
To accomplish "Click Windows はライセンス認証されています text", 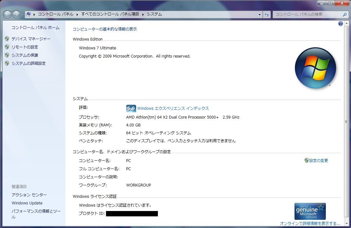I will 115,205.
